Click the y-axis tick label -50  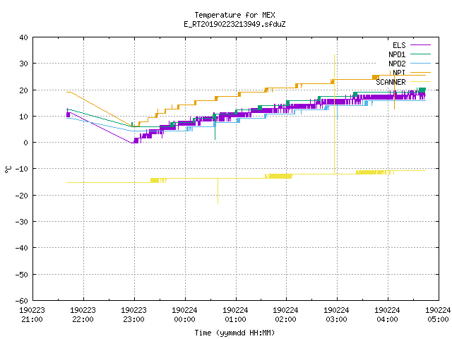tap(22, 275)
